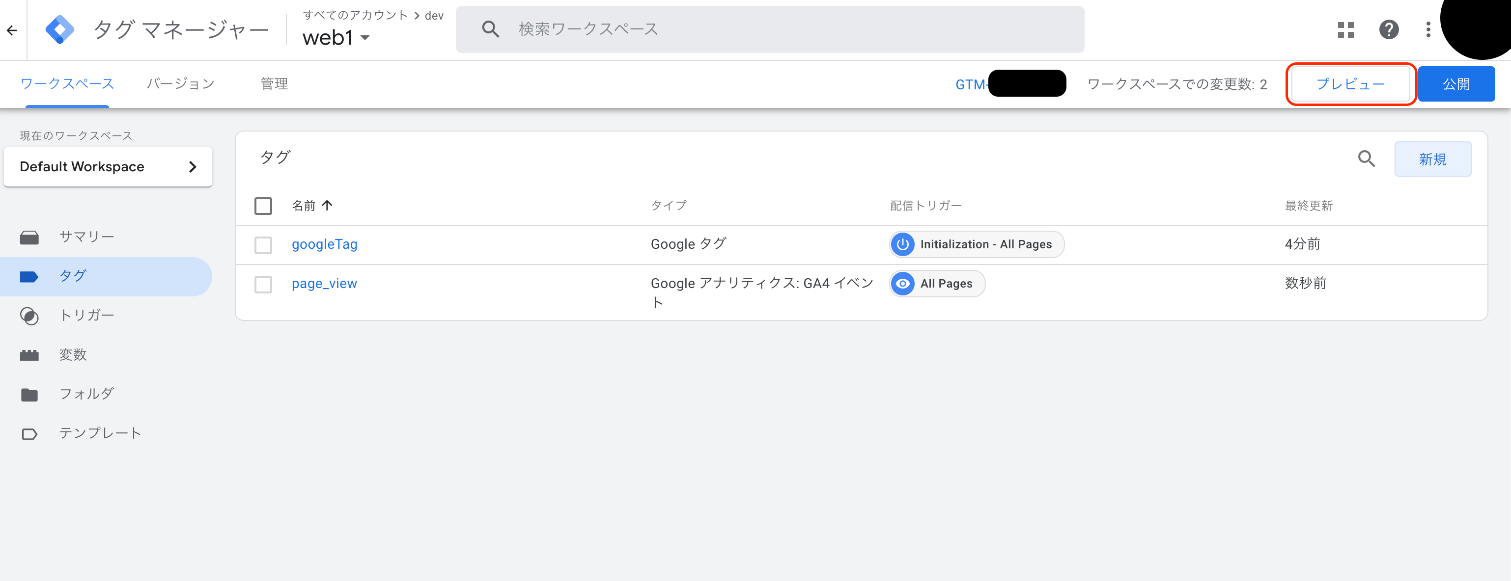
Task: Open the three-dot more options menu
Action: click(x=1427, y=29)
